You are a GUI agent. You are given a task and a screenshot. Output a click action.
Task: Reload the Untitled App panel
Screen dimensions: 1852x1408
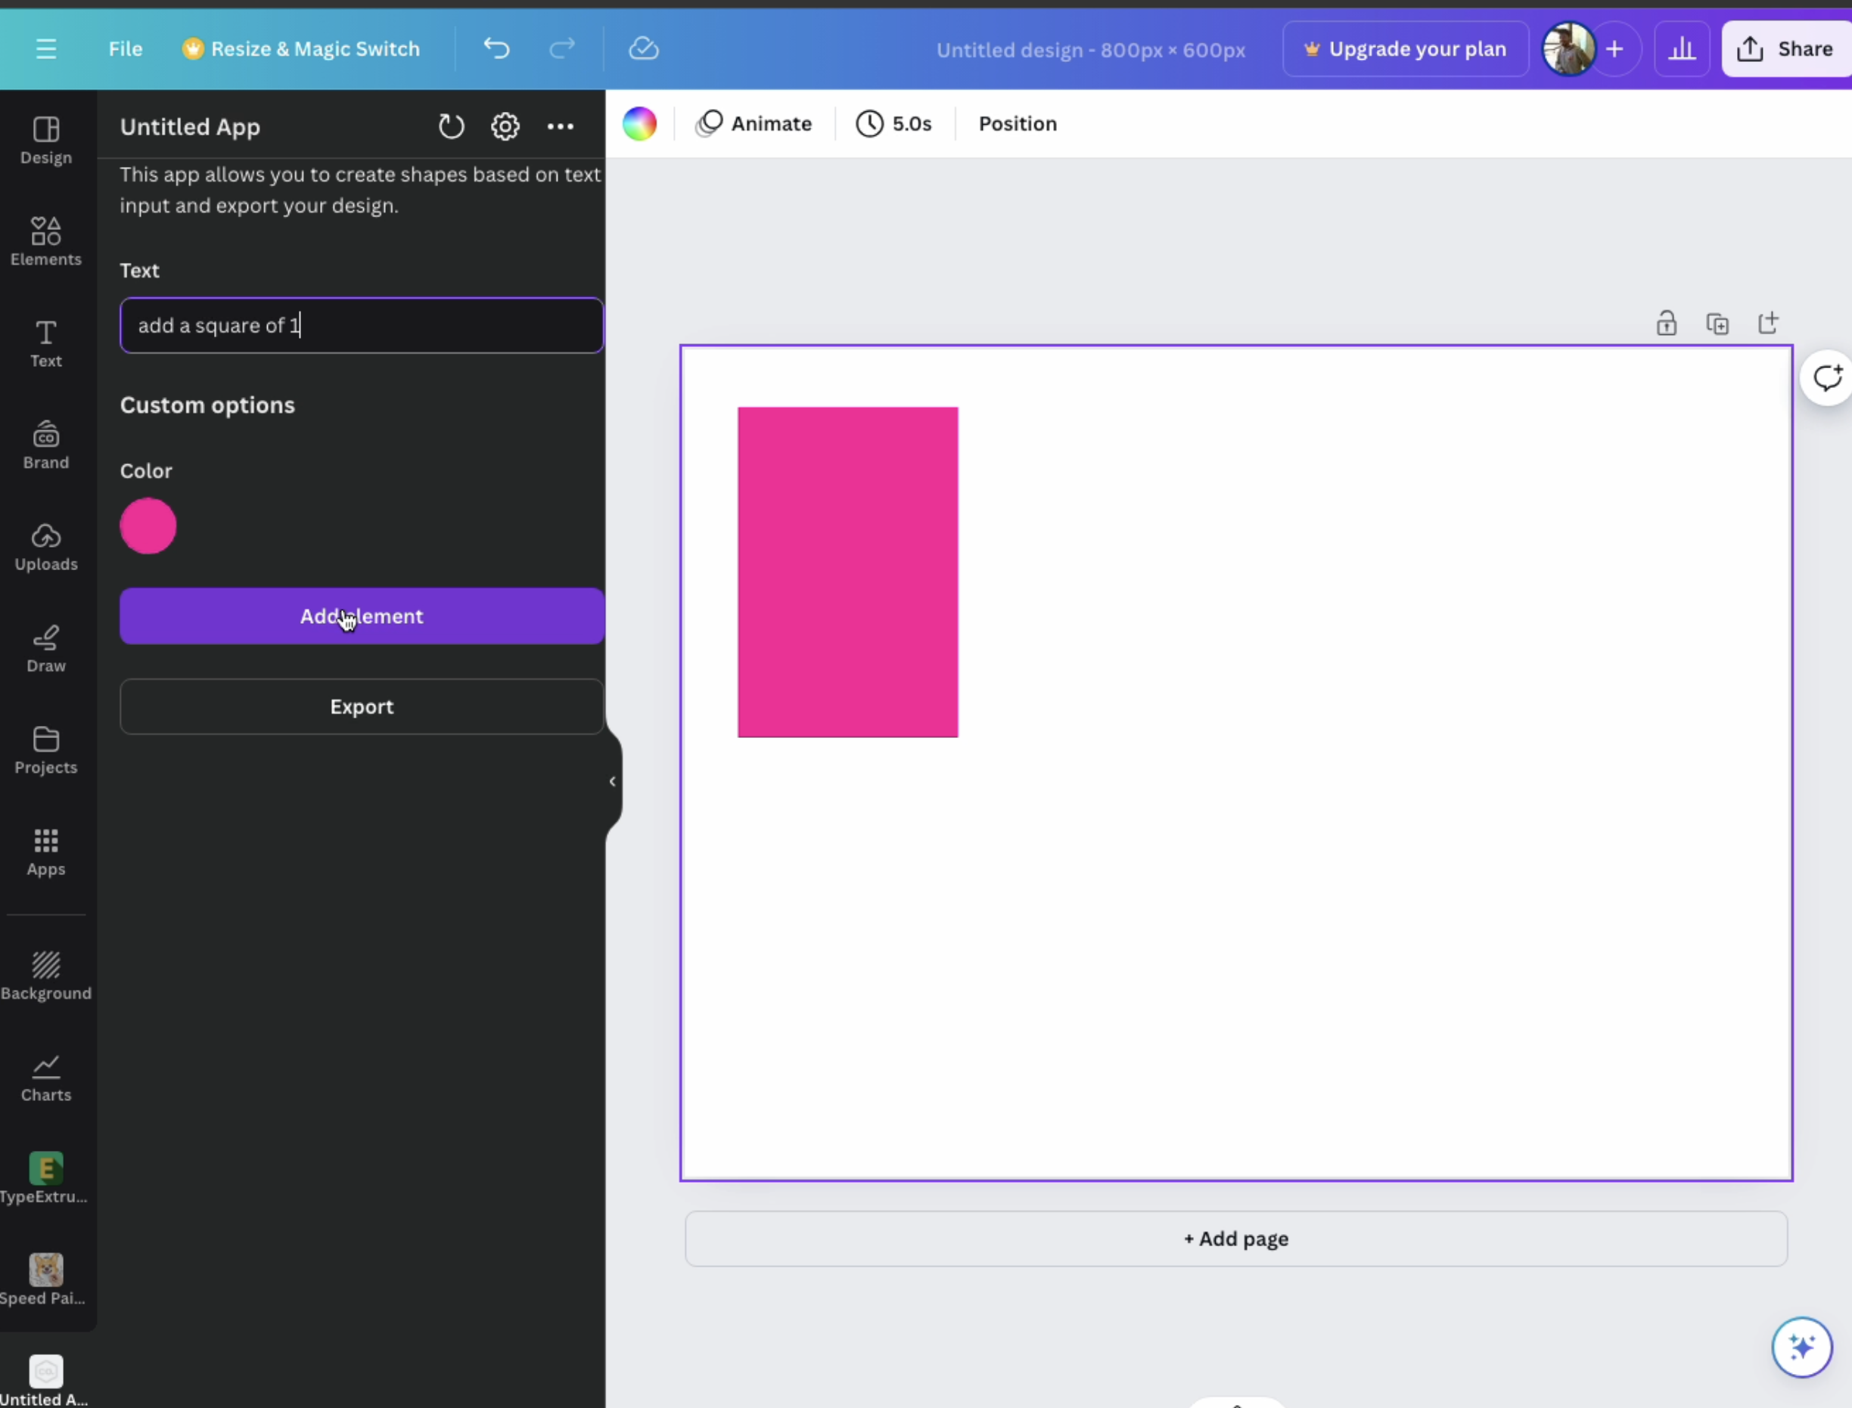point(451,126)
